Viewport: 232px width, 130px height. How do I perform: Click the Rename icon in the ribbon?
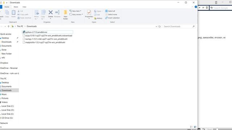[x=57, y=12]
